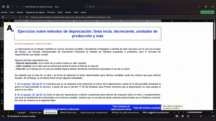216x121 pixels.
Task: Expand the formula bar chevron
Action: point(214,17)
